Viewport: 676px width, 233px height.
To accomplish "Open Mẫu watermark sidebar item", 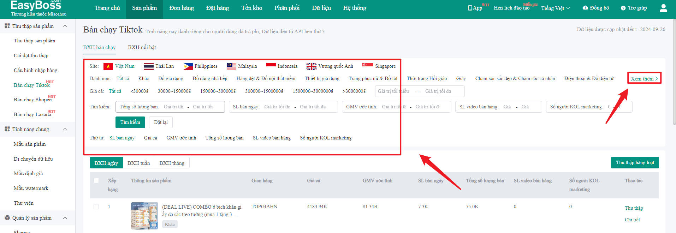I will point(31,188).
